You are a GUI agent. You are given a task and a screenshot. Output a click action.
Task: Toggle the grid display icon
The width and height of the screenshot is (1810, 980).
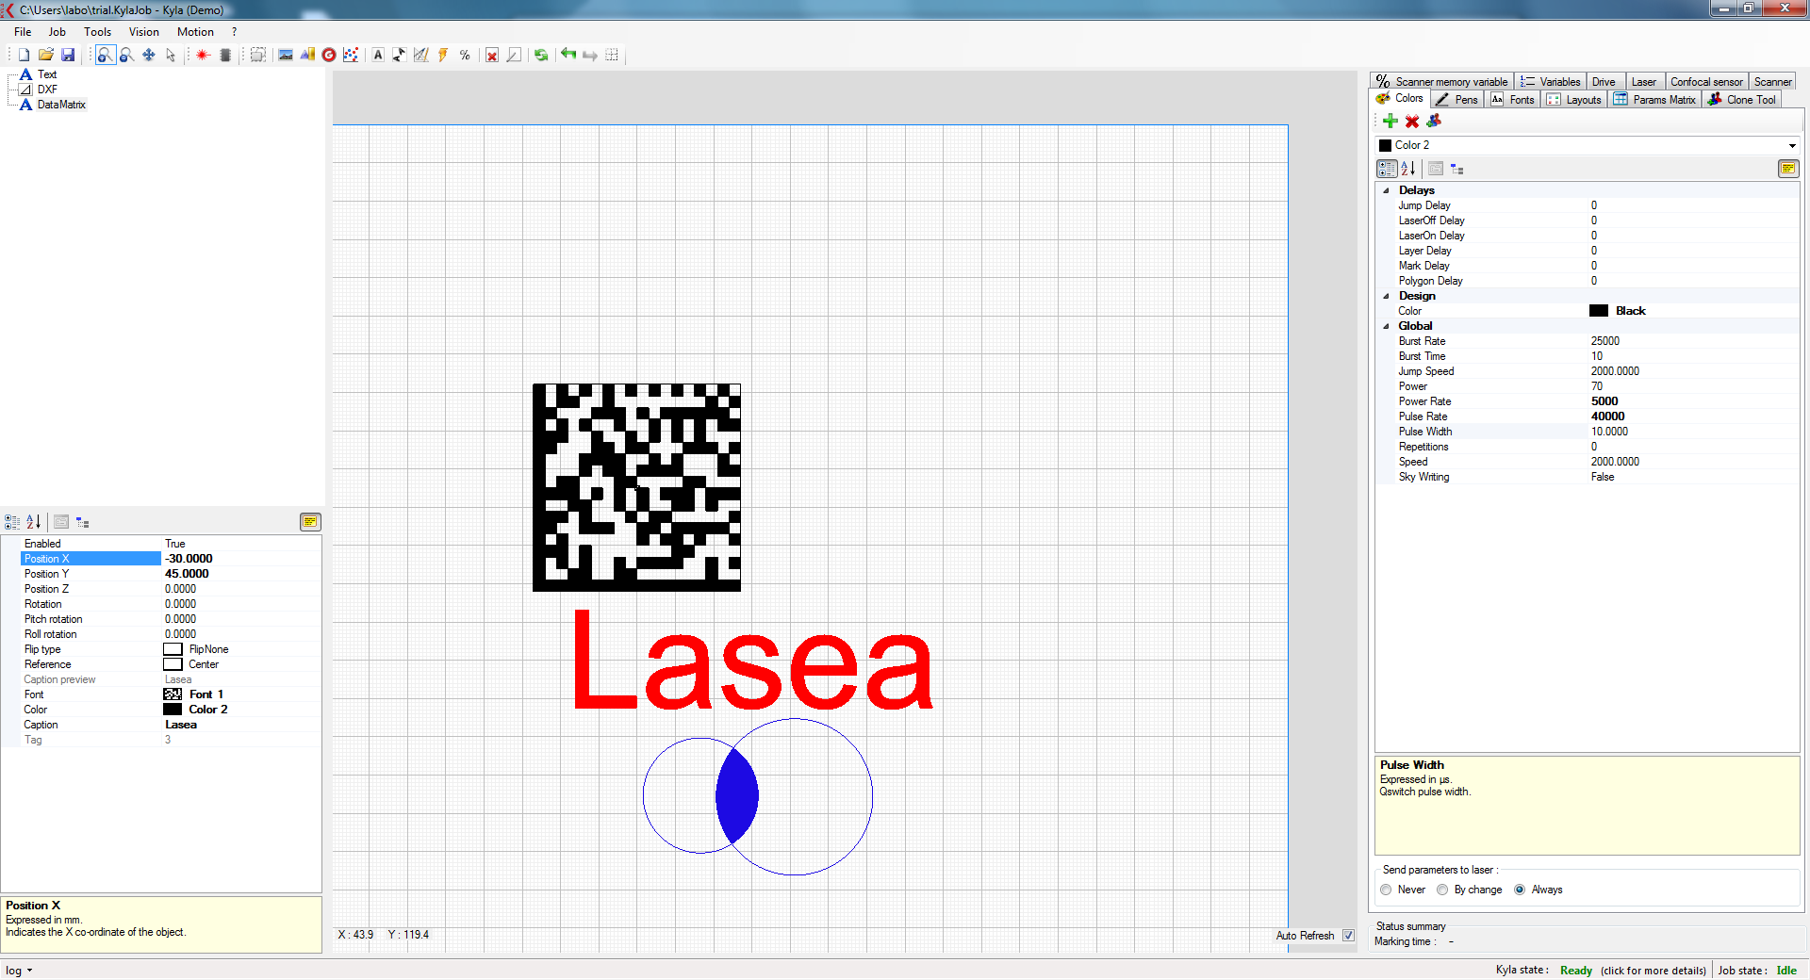pos(612,55)
